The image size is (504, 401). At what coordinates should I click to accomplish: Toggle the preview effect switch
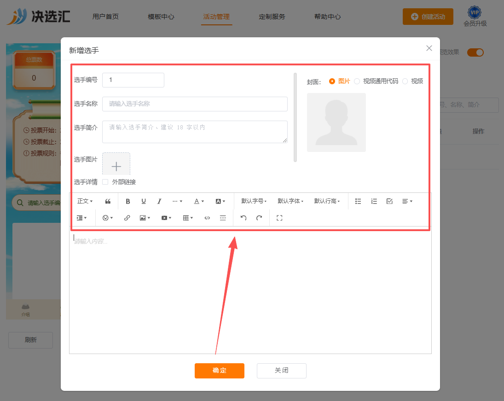click(x=475, y=52)
